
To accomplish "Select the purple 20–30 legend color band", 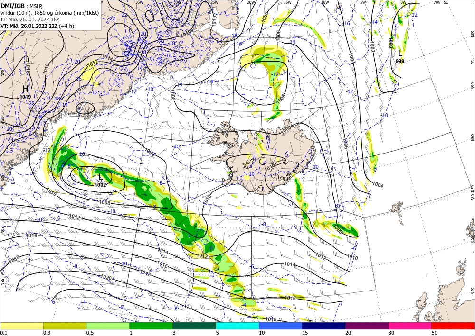I will coord(367,326).
